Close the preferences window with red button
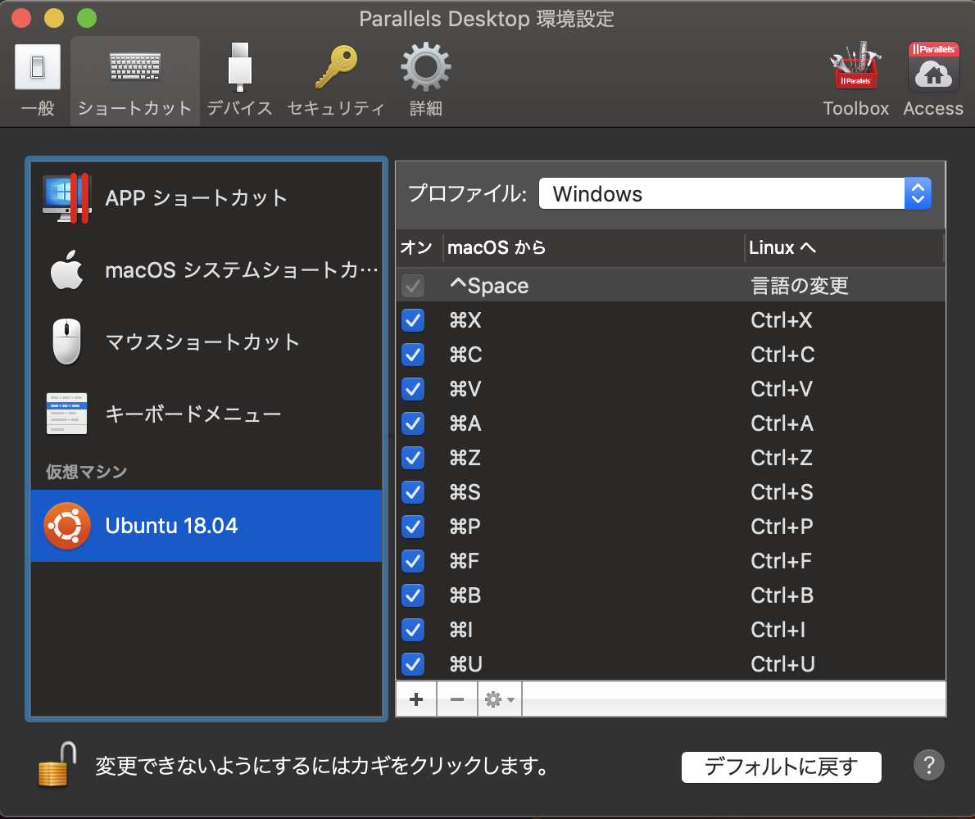The height and width of the screenshot is (819, 975). pyautogui.click(x=22, y=18)
